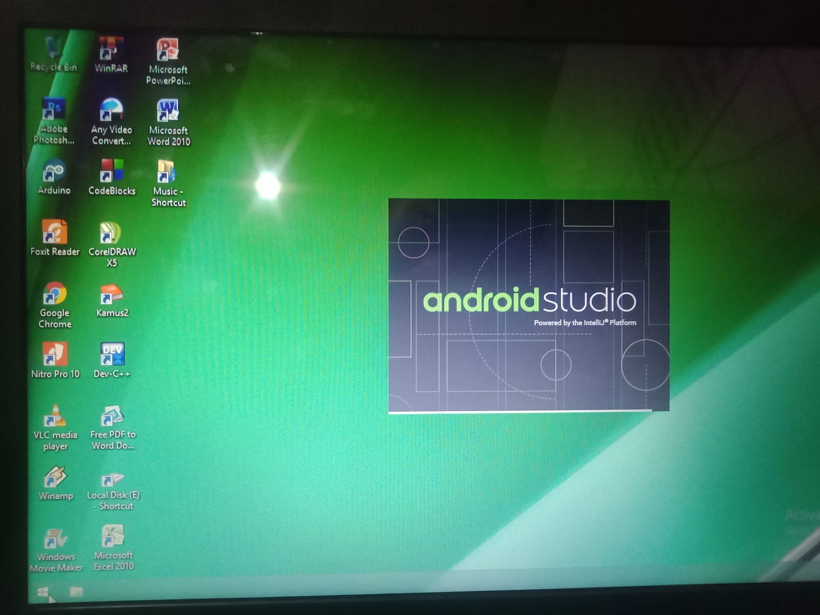820x615 pixels.
Task: Open WinRAR
Action: point(110,47)
